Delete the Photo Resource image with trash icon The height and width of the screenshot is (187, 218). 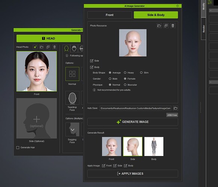pyautogui.click(x=173, y=26)
